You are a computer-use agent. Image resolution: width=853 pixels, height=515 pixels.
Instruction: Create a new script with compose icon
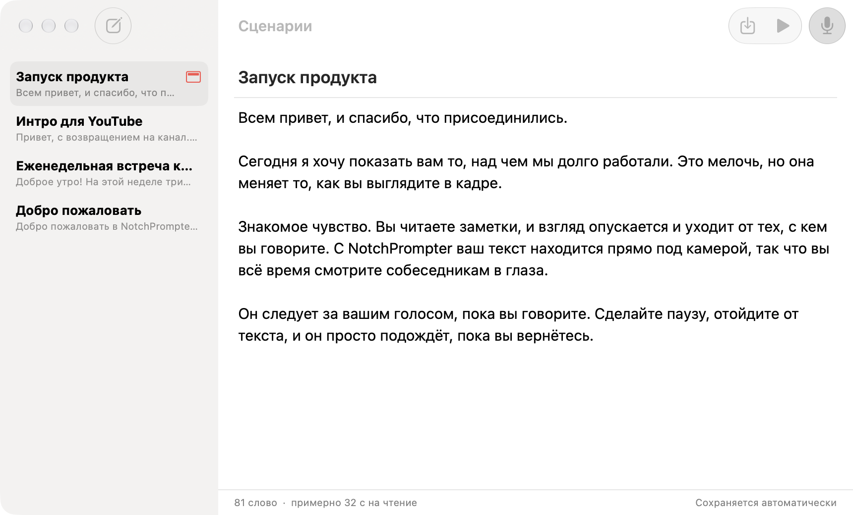tap(113, 26)
